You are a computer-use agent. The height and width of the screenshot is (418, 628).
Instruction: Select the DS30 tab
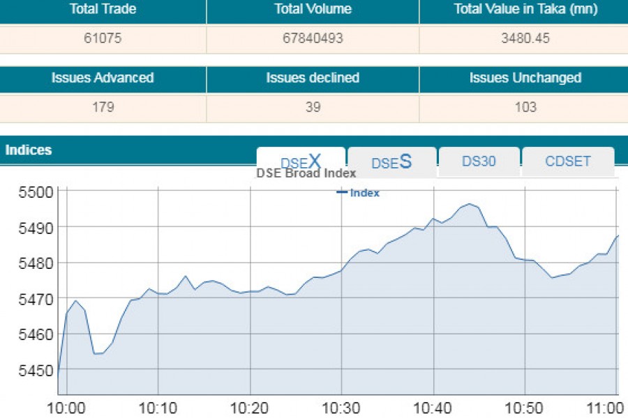click(x=479, y=162)
